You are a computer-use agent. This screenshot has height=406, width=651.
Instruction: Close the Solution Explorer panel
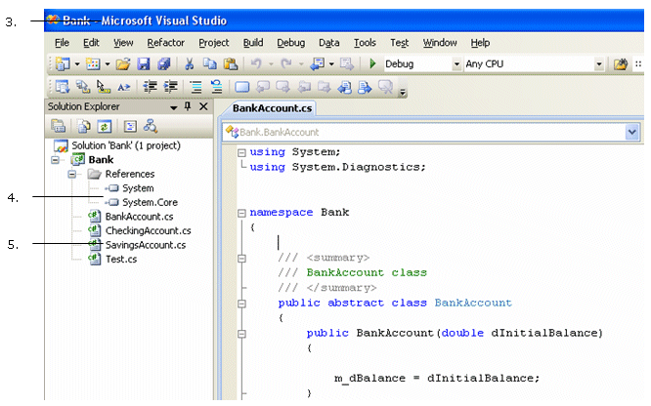(203, 106)
